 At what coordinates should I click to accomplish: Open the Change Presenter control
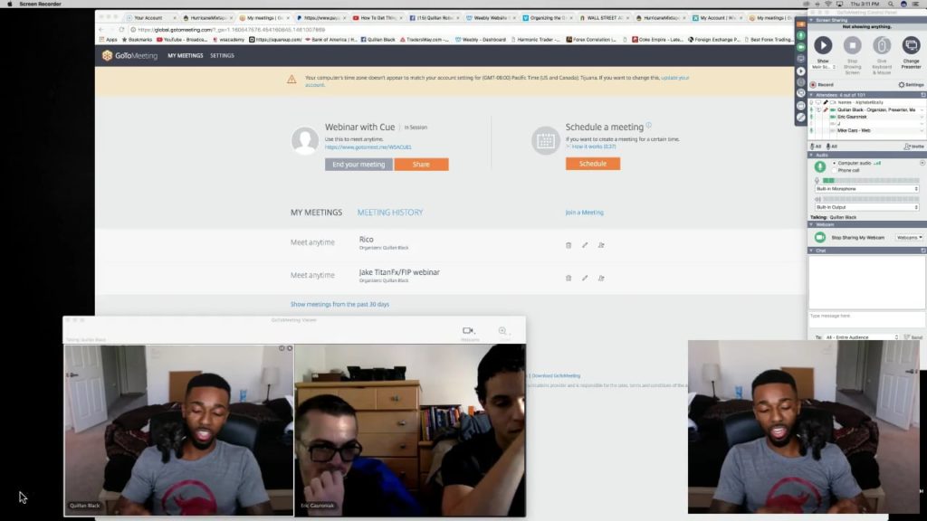911,45
